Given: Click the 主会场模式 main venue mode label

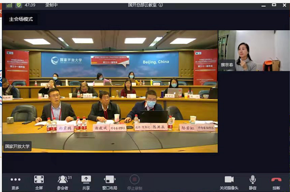Looking at the screenshot, I should point(21,19).
